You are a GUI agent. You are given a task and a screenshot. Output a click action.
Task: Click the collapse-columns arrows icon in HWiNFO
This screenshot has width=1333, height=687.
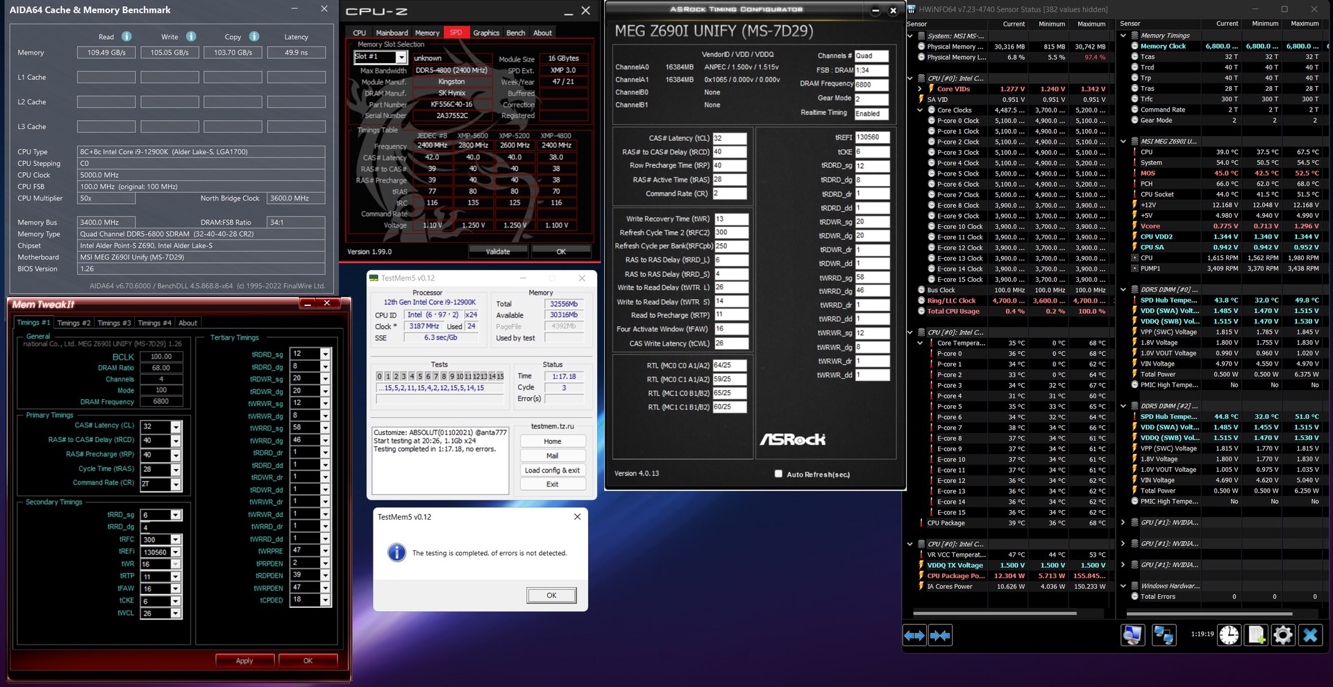940,635
